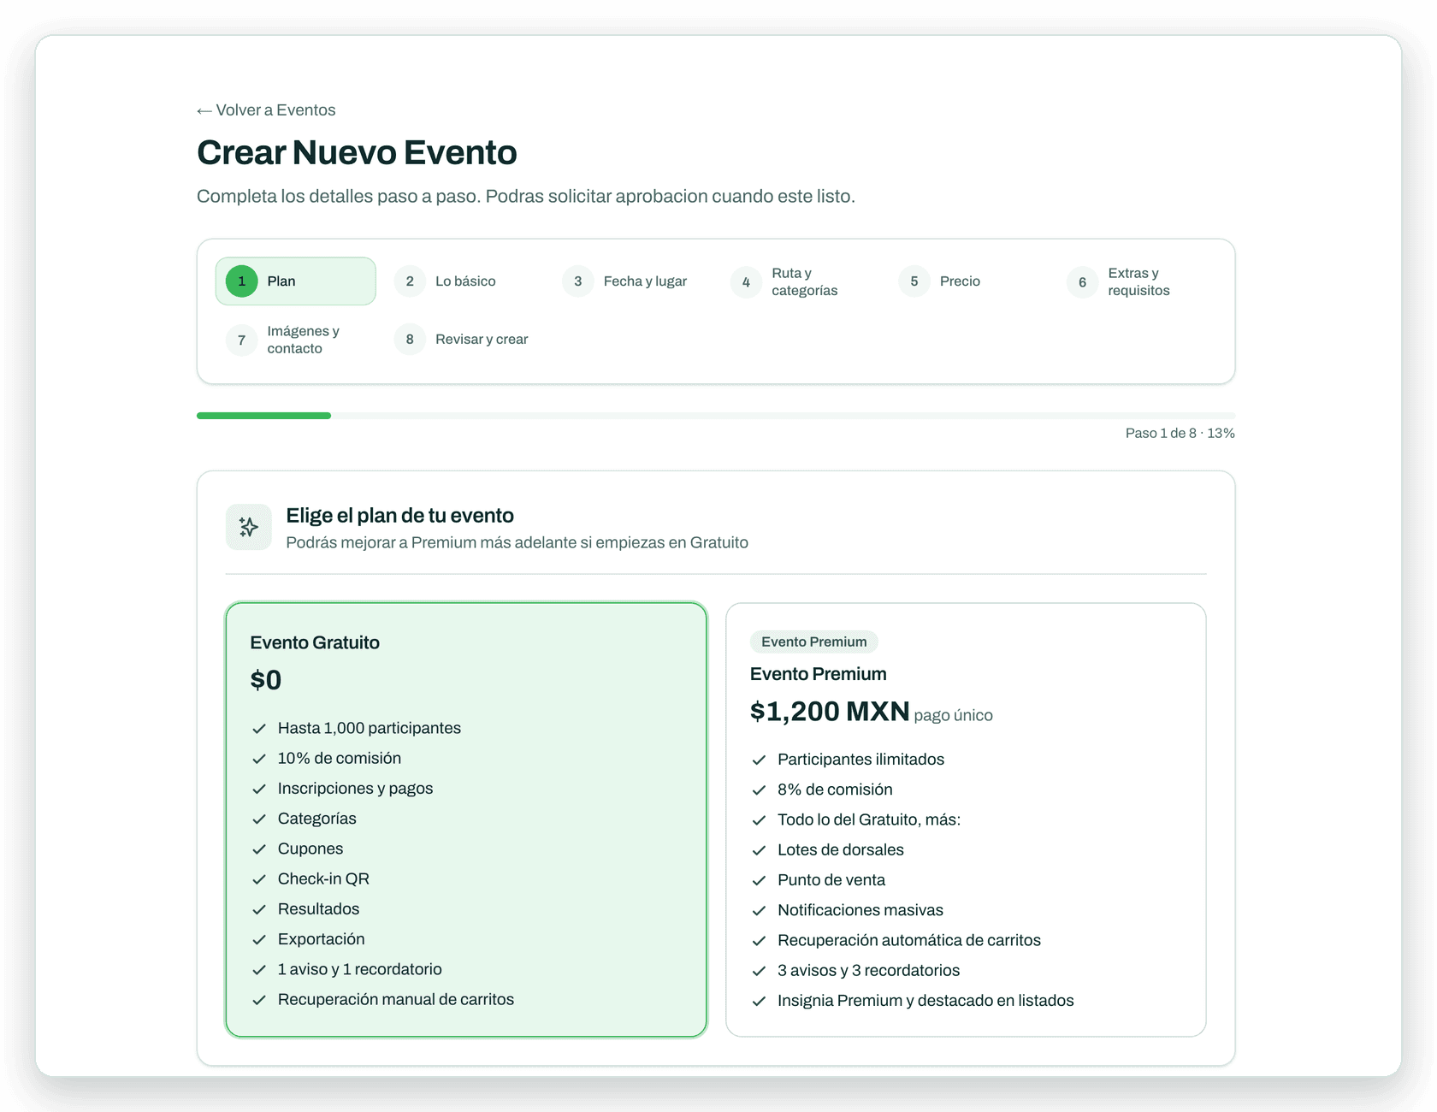The width and height of the screenshot is (1437, 1112).
Task: Click the 'Crear Nuevo Evento' heading
Action: coord(357,153)
